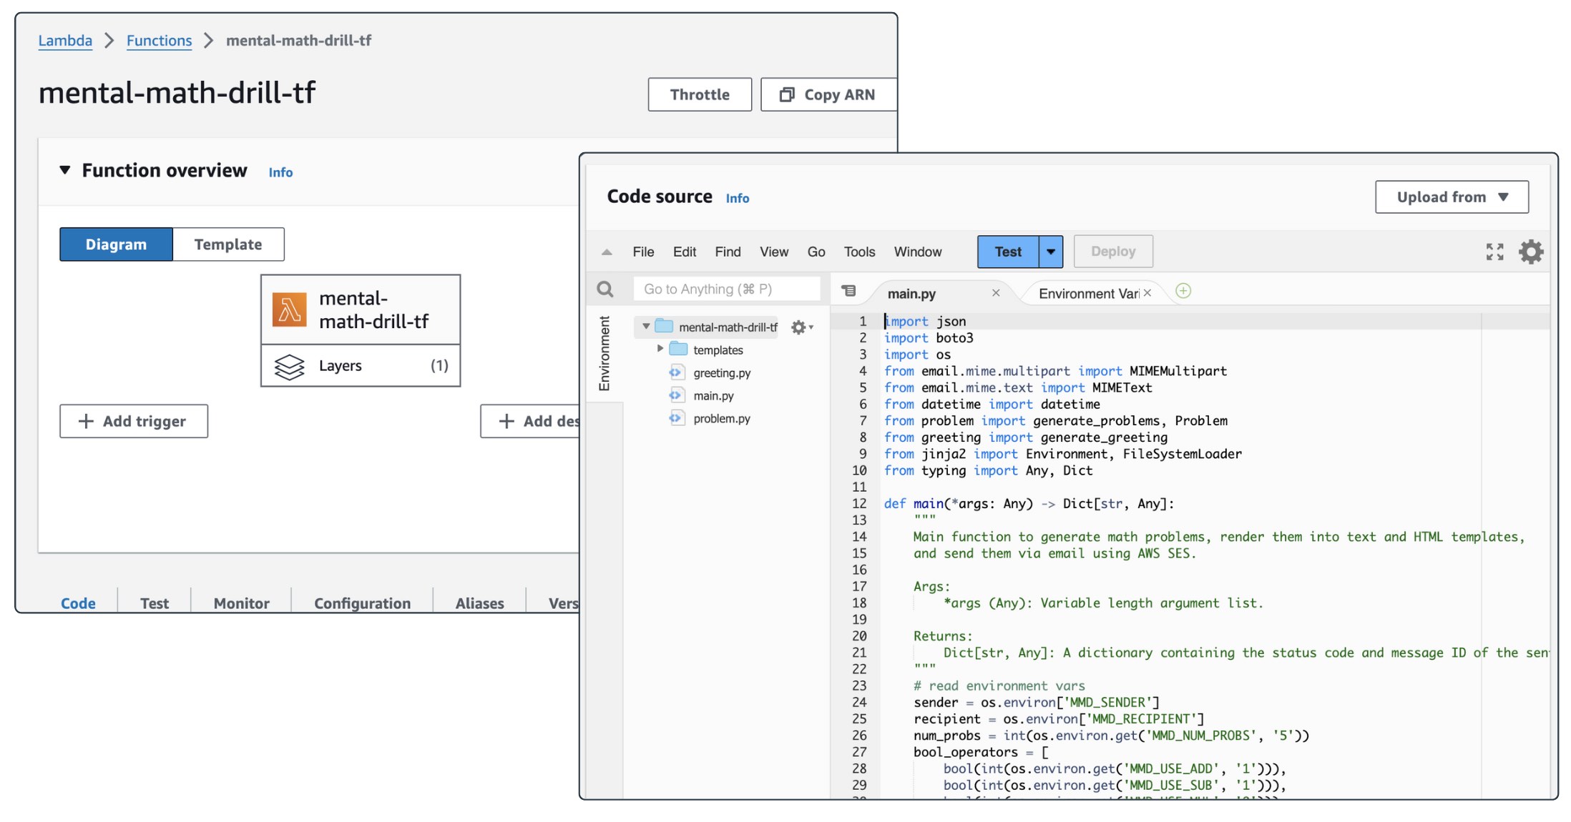Open the tab list icon beside main.py
The width and height of the screenshot is (1571, 822).
[x=848, y=290]
